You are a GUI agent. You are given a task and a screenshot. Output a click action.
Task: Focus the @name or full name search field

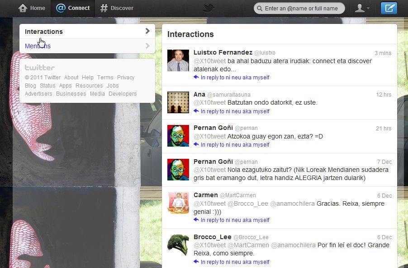302,8
